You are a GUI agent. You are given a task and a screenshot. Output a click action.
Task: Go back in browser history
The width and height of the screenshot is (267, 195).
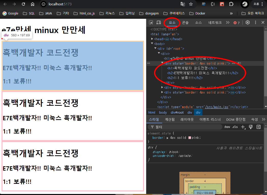point(5,4)
